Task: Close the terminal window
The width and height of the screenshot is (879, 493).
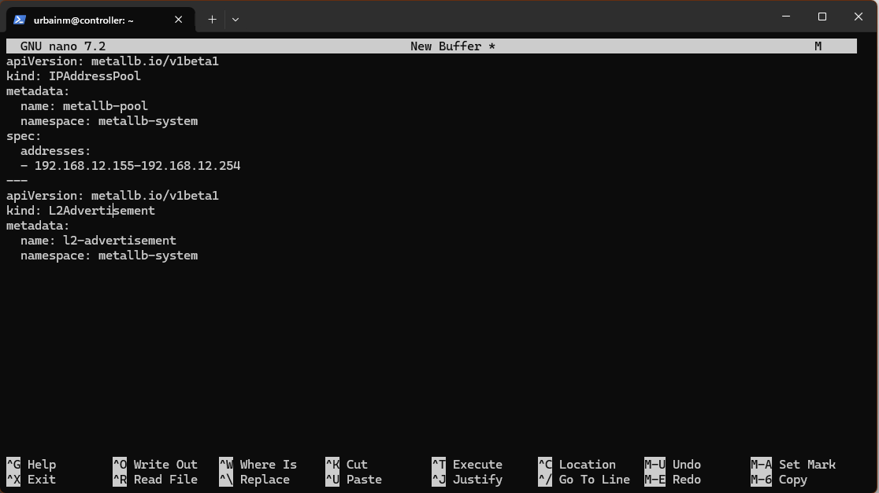Action: point(858,17)
